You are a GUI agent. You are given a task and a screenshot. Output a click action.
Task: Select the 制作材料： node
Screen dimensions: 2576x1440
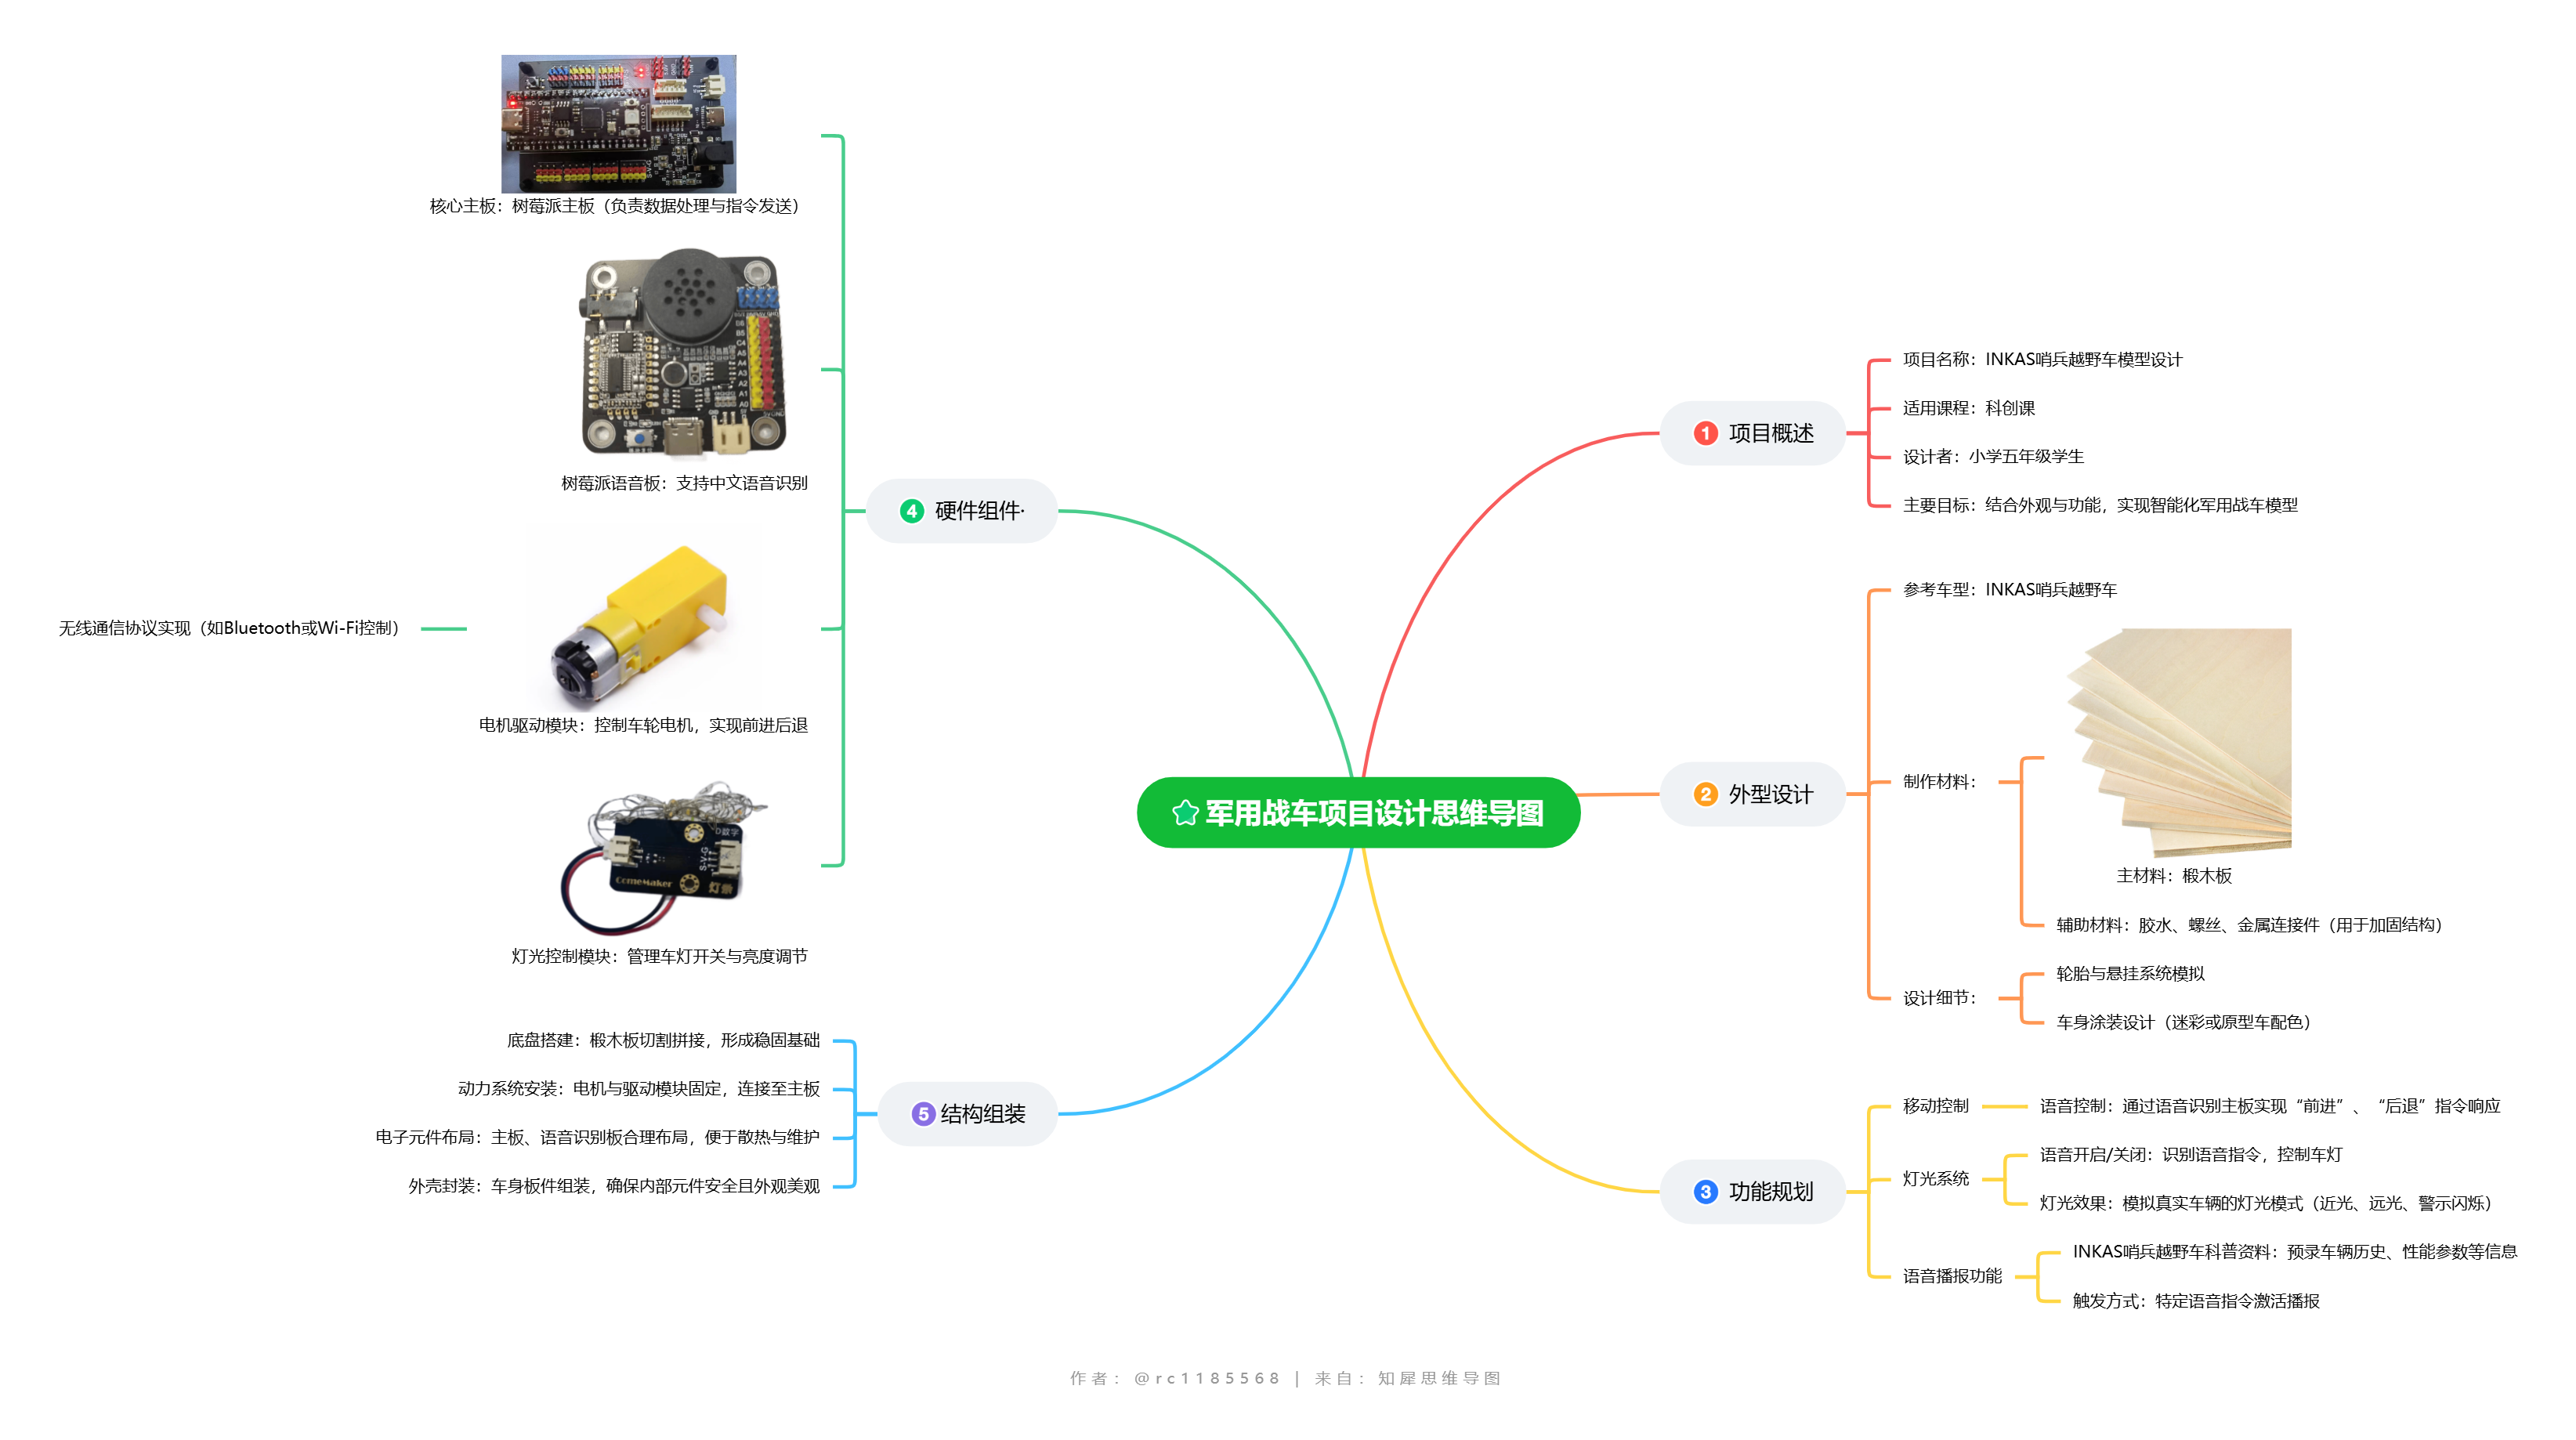coord(1940,782)
